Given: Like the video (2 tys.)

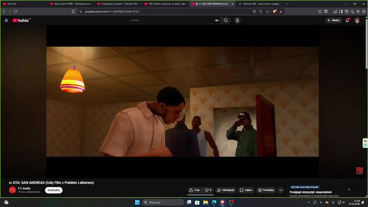Looking at the screenshot, I should click(x=195, y=190).
